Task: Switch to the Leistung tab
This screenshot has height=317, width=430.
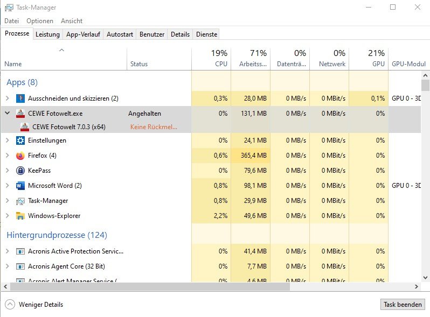Action: [47, 34]
